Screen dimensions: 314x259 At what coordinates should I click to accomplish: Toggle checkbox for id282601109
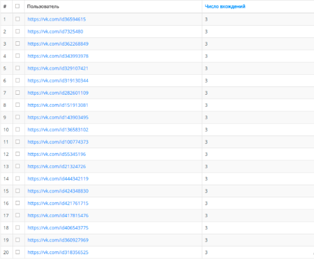pyautogui.click(x=18, y=93)
